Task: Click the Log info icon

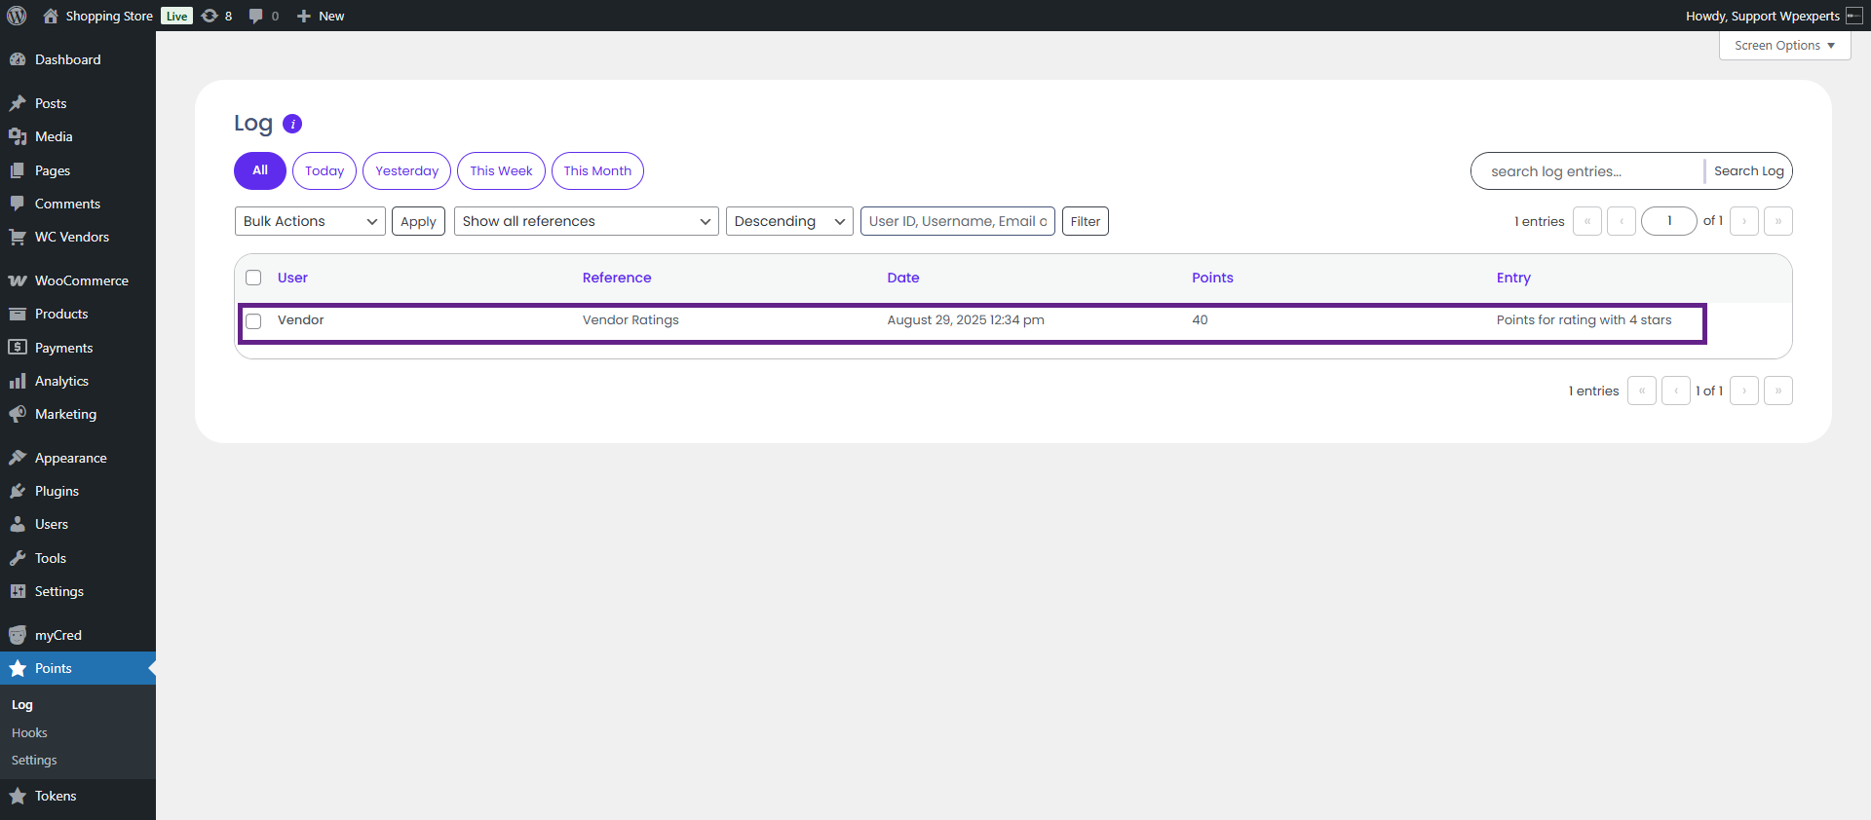Action: click(x=292, y=124)
